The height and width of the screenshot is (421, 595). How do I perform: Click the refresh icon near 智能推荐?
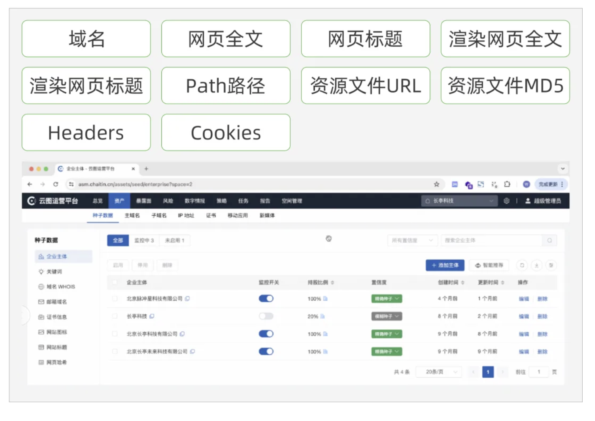(522, 265)
